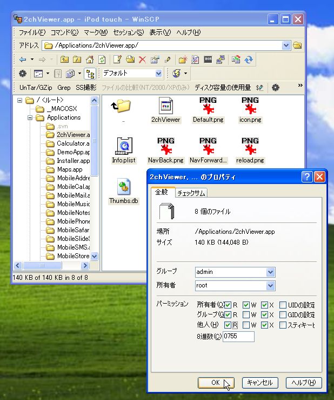The width and height of the screenshot is (334, 400).
Task: Toggle others R permission checkbox
Action: click(228, 325)
